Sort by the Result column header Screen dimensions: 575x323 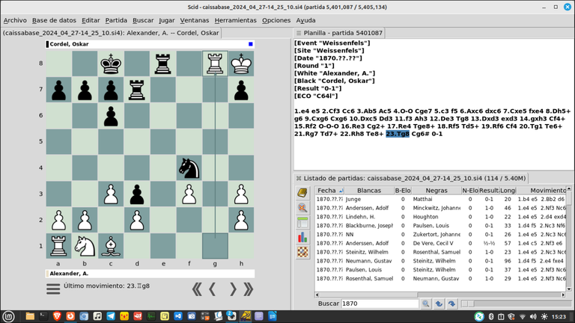click(x=489, y=191)
